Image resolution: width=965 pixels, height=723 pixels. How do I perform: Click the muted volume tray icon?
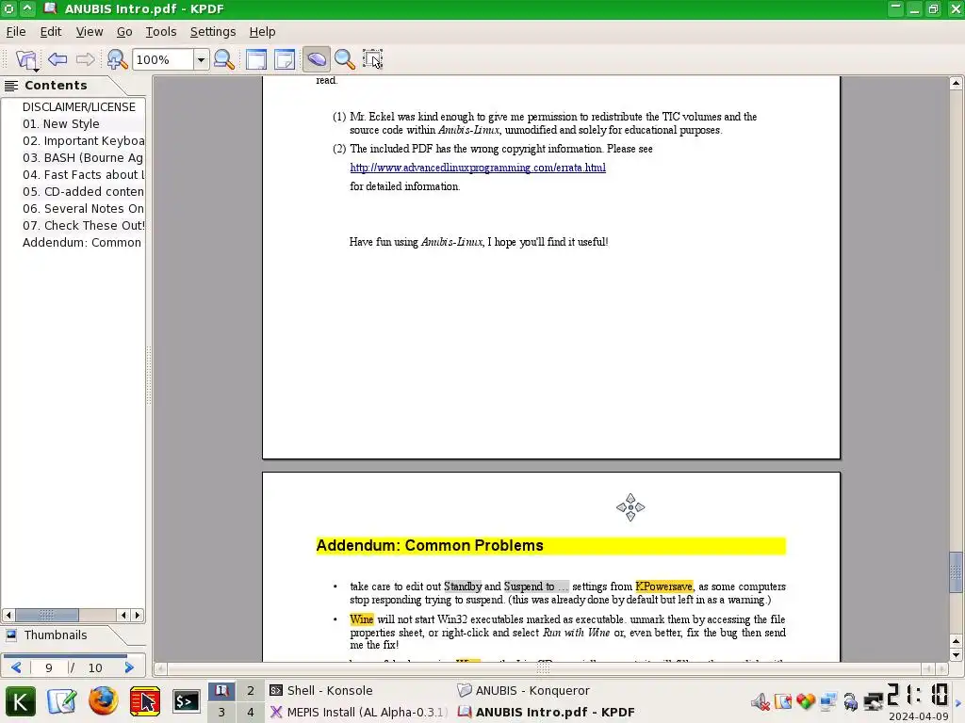point(761,701)
